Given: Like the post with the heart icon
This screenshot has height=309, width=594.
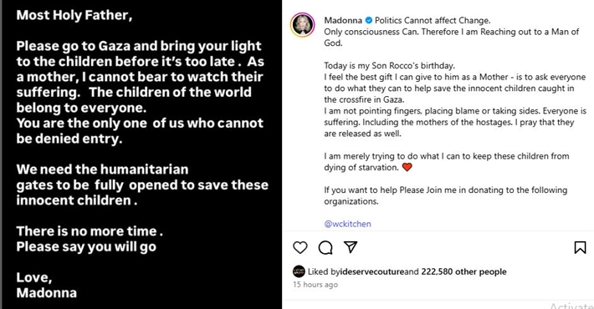Looking at the screenshot, I should tap(300, 248).
